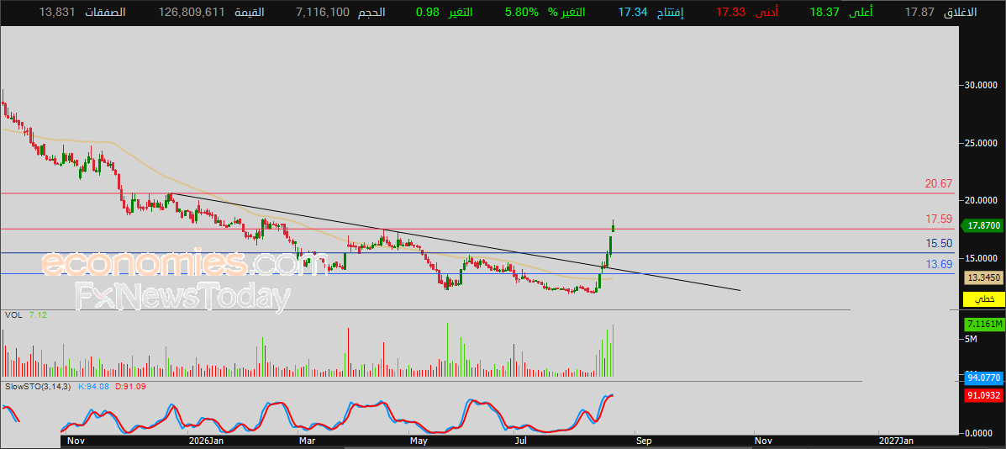Image resolution: width=1006 pixels, height=449 pixels.
Task: Click the green 17.8700 current price tag
Action: point(983,226)
